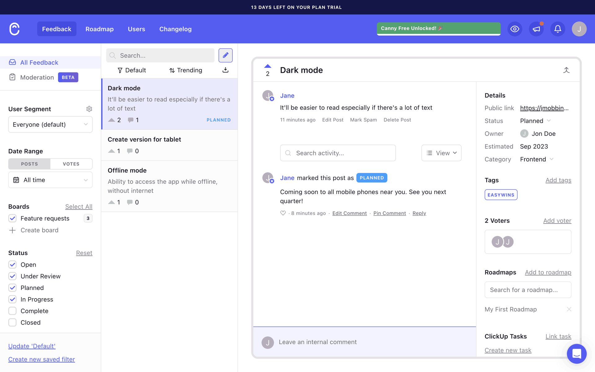Toggle the Feature requests board checkbox
The height and width of the screenshot is (372, 595).
[x=12, y=218]
